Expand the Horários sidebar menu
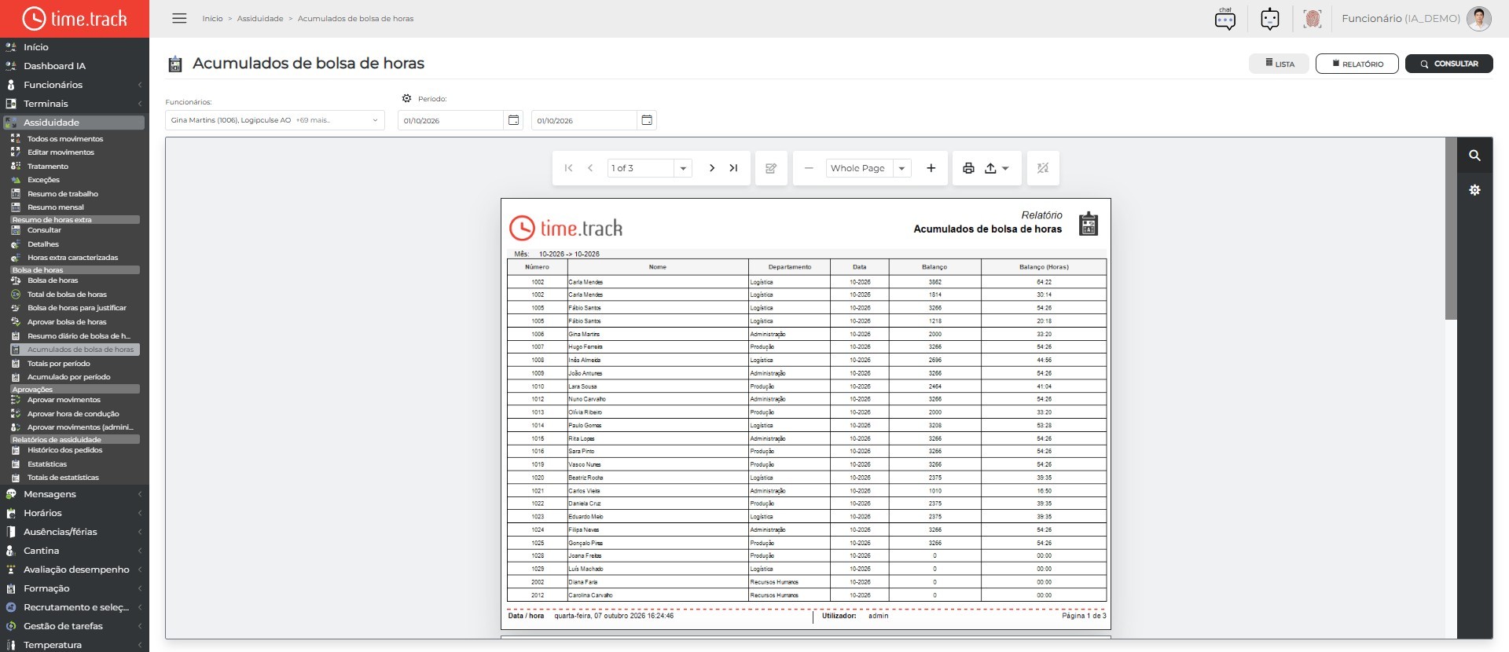This screenshot has height=652, width=1509. point(75,513)
